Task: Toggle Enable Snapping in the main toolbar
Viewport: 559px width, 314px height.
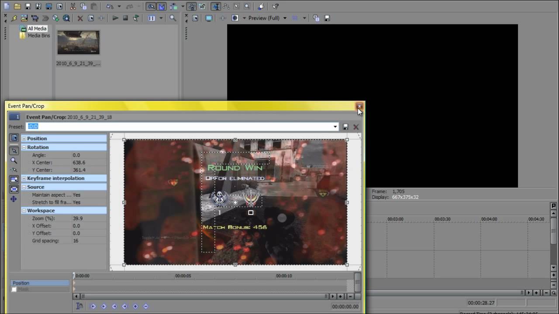Action: (151, 7)
